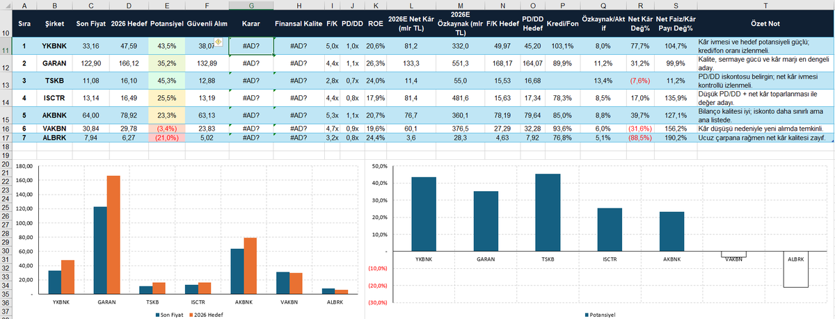Click the 'Özet Not' header cell
The image size is (835, 319).
click(765, 23)
